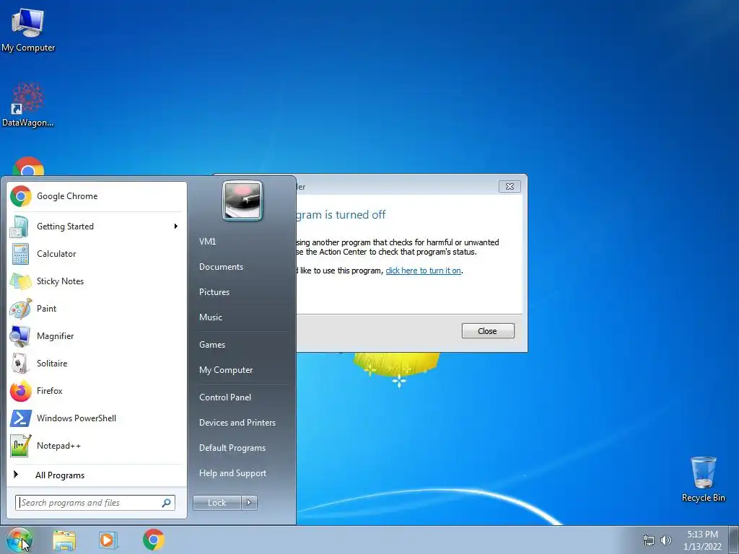The image size is (739, 554).
Task: Open the Sticky Notes icon
Action: click(x=20, y=281)
